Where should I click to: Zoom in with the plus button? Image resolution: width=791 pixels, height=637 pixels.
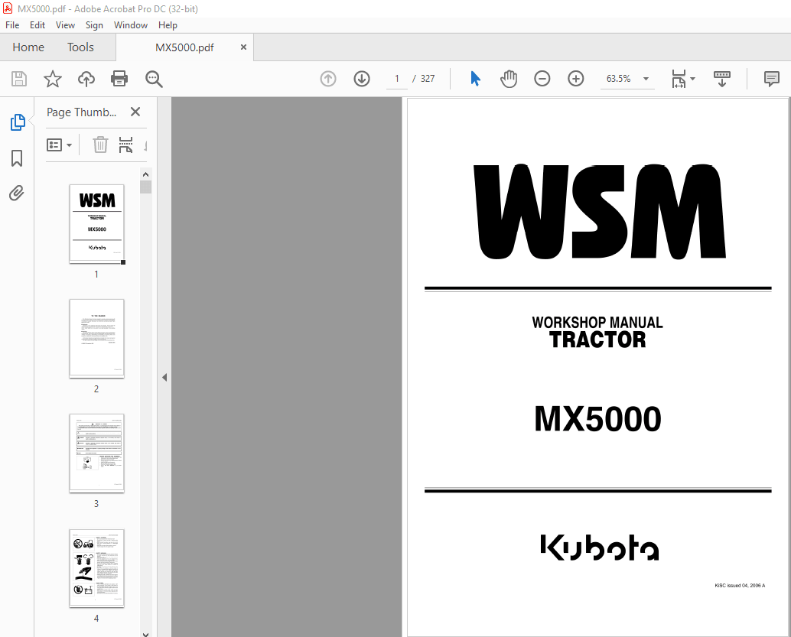coord(576,78)
